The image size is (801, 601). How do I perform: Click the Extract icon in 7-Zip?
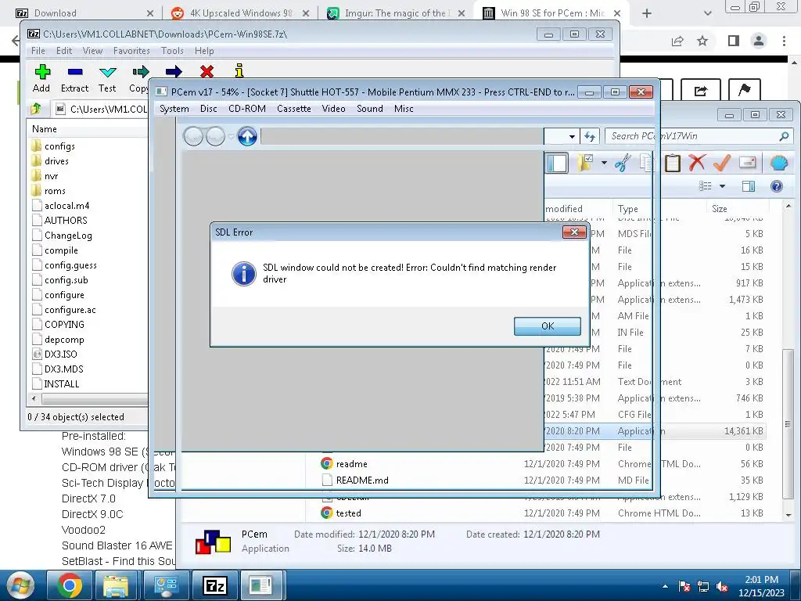(74, 71)
